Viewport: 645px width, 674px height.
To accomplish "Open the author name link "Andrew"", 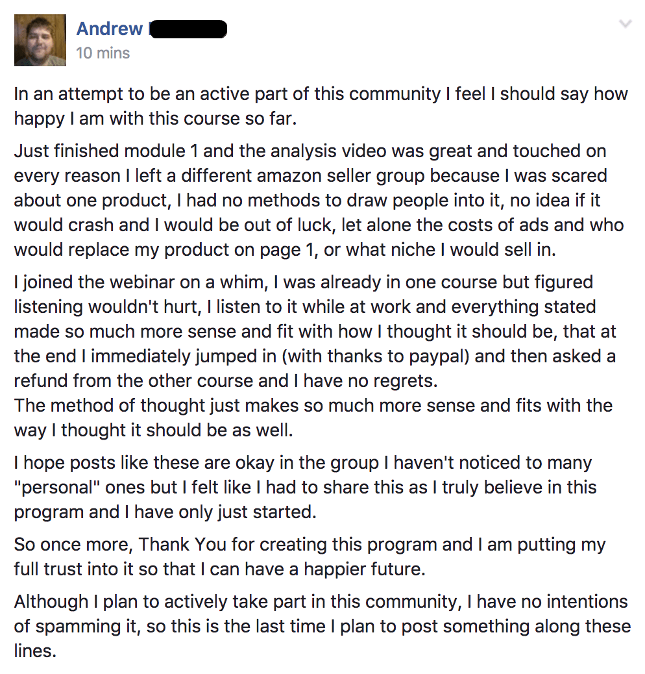I will (109, 29).
